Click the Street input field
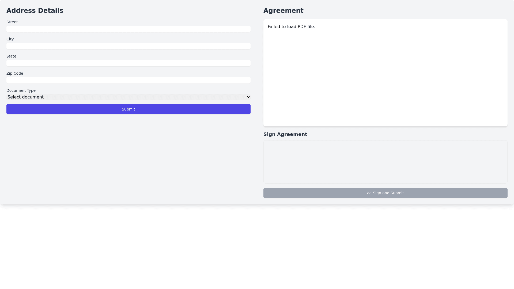This screenshot has height=289, width=514. tap(128, 29)
